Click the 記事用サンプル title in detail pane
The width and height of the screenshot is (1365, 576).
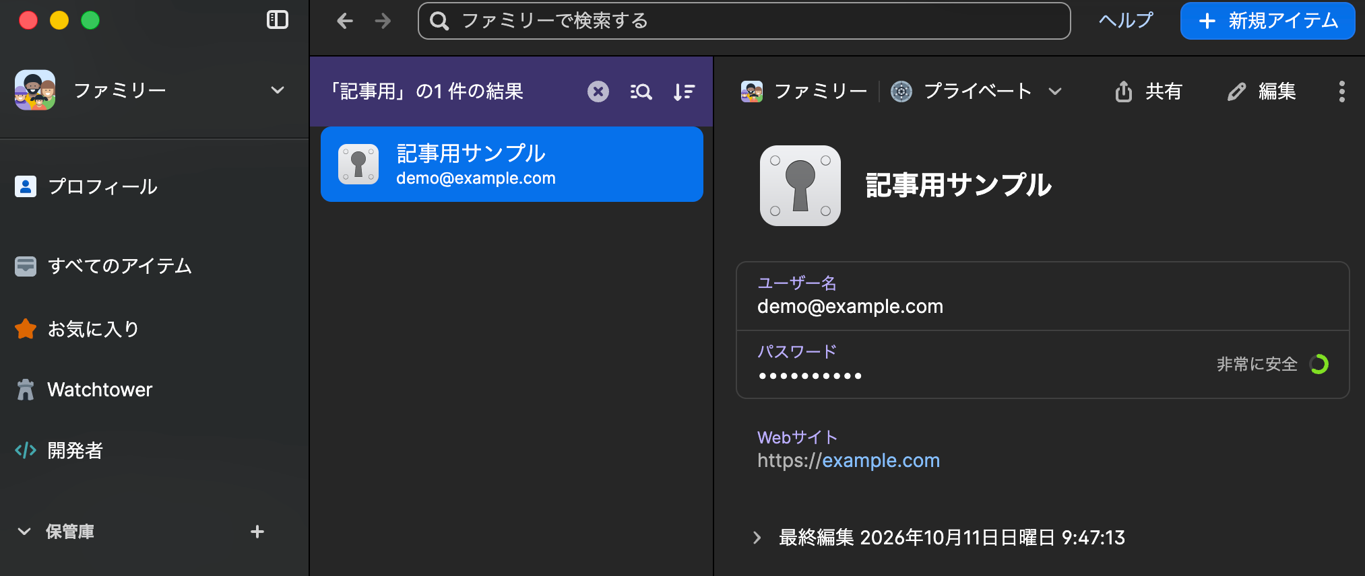tap(958, 186)
